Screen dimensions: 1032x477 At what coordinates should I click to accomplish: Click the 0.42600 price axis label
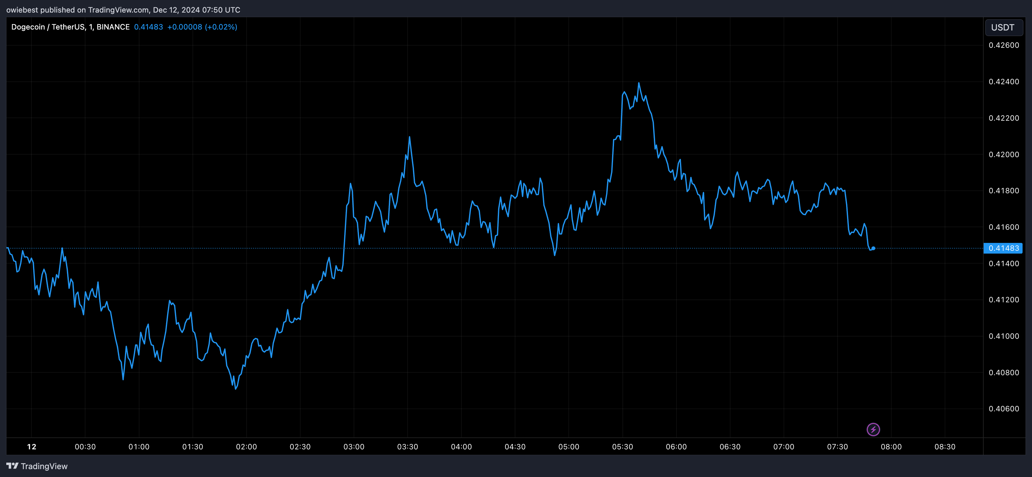point(1003,45)
